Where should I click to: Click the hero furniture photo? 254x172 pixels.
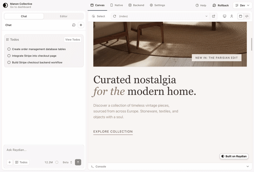coord(170,44)
